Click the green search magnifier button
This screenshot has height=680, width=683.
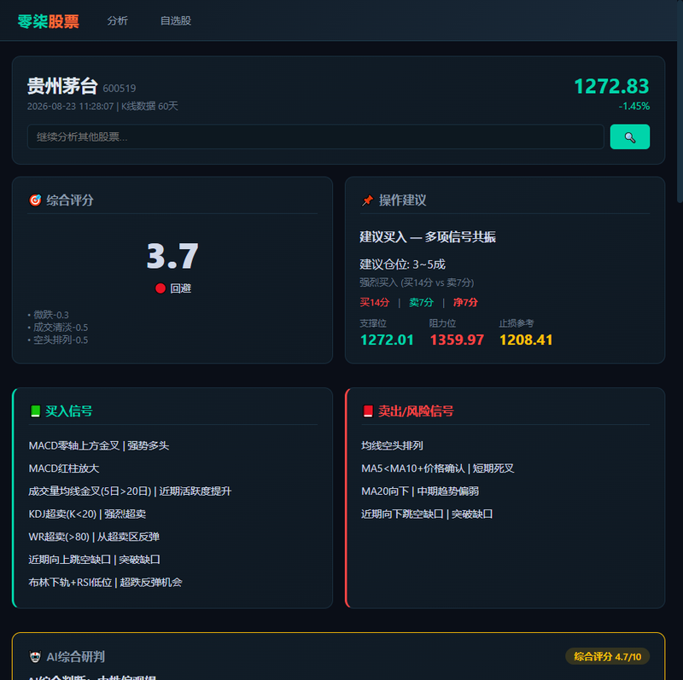(x=629, y=137)
